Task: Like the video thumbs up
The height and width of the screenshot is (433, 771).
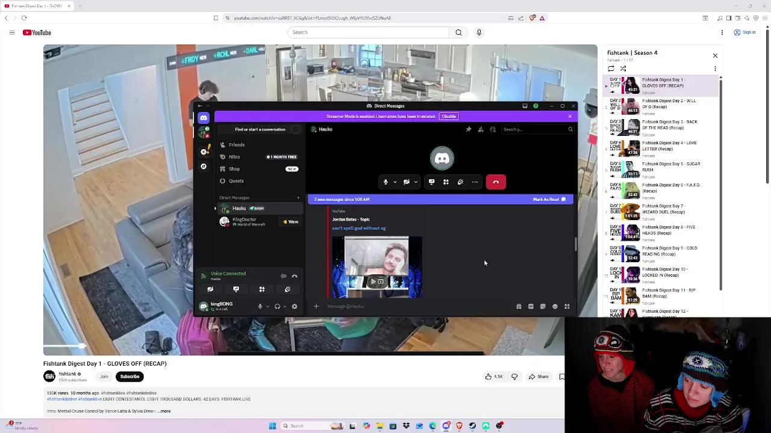Action: click(494, 377)
